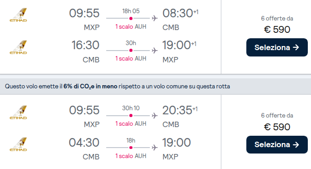This screenshot has height=169, width=311.
Task: Click stopover dot on the 18h 05 flight line
Action: pyautogui.click(x=131, y=18)
